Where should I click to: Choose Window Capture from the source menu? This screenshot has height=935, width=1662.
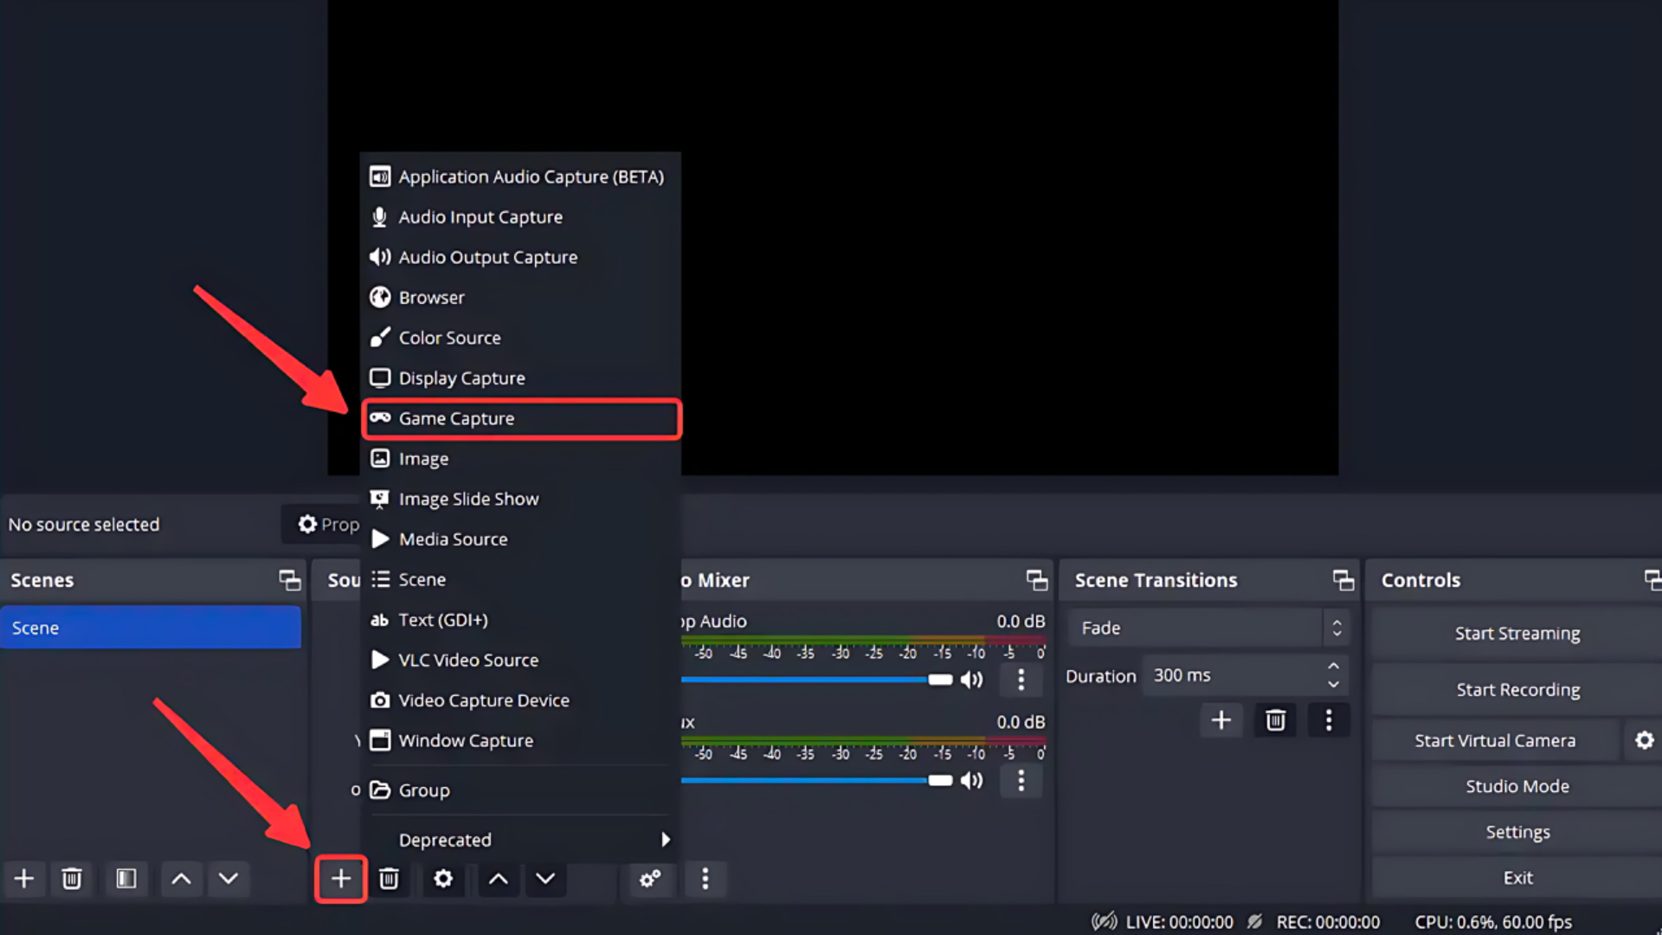point(465,740)
